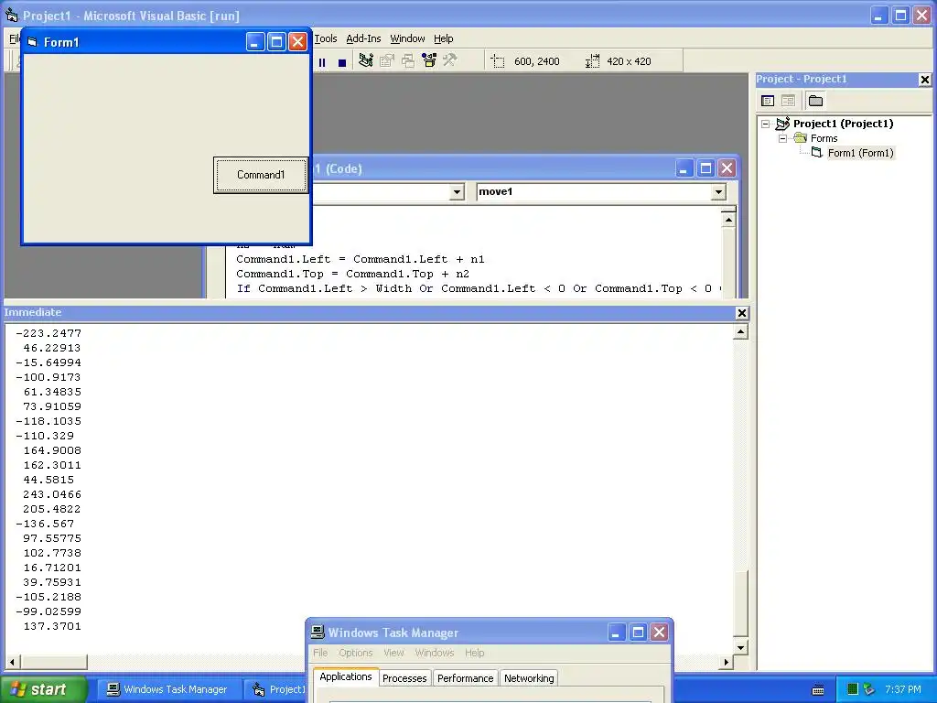Click Form1 window title bar icon
This screenshot has height=703, width=937.
[33, 42]
